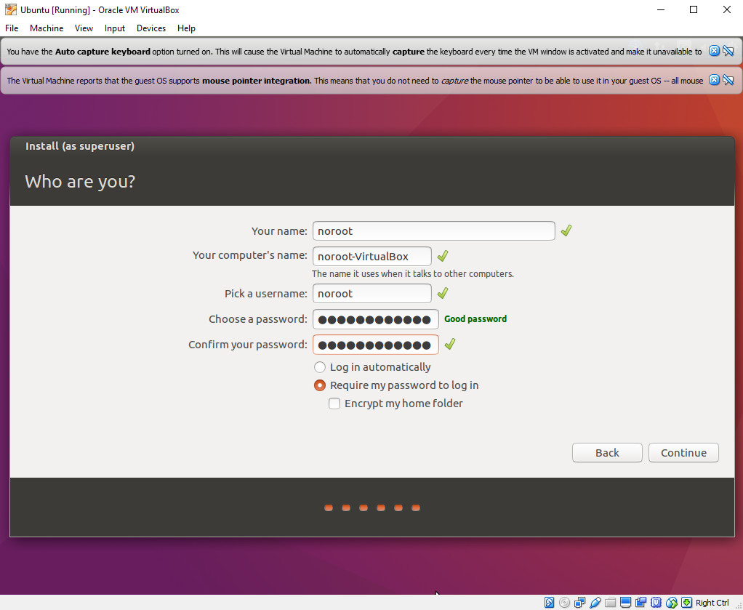Click the optical disk icon in status bar
Viewport: 743px width, 610px height.
pyautogui.click(x=564, y=603)
